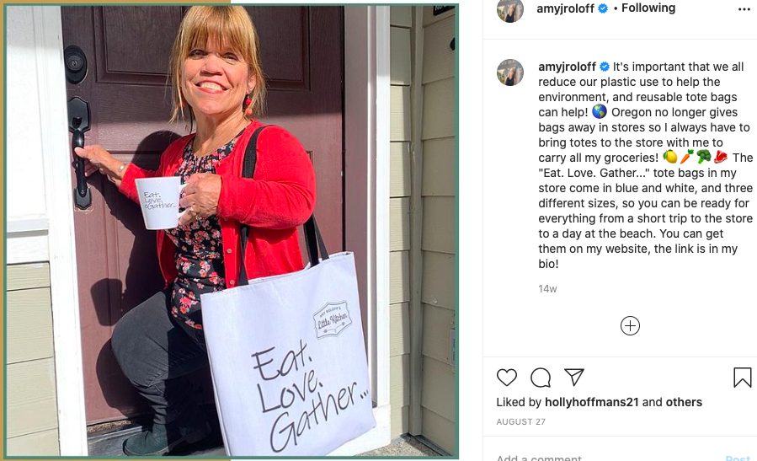Viewport: 757px width, 461px height.
Task: Open amyjroloff avatar beside caption
Action: (510, 72)
